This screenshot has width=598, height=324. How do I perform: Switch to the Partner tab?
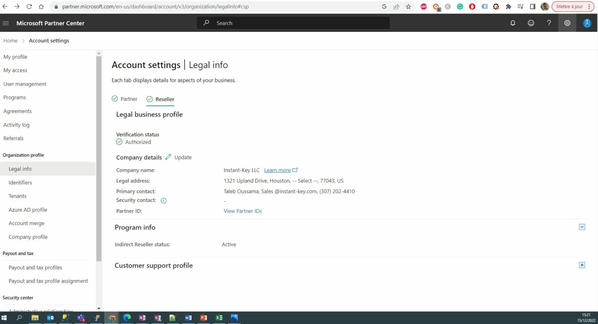tap(125, 99)
